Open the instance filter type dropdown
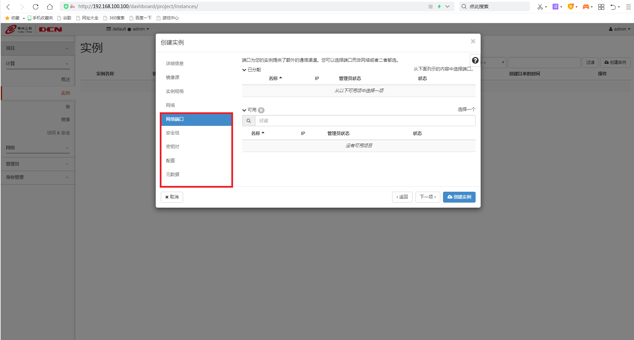This screenshot has height=340, width=634. click(493, 62)
